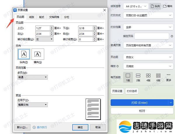Image resolution: width=175 pixels, height=134 pixels.
Task: Adjust the 下(B) margin spinner arrows
Action: pyautogui.click(x=94, y=28)
